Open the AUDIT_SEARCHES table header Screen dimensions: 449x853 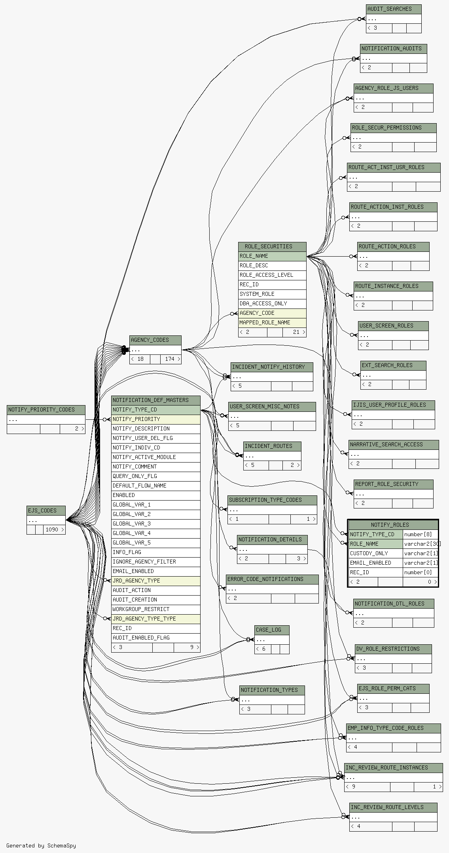tap(394, 9)
